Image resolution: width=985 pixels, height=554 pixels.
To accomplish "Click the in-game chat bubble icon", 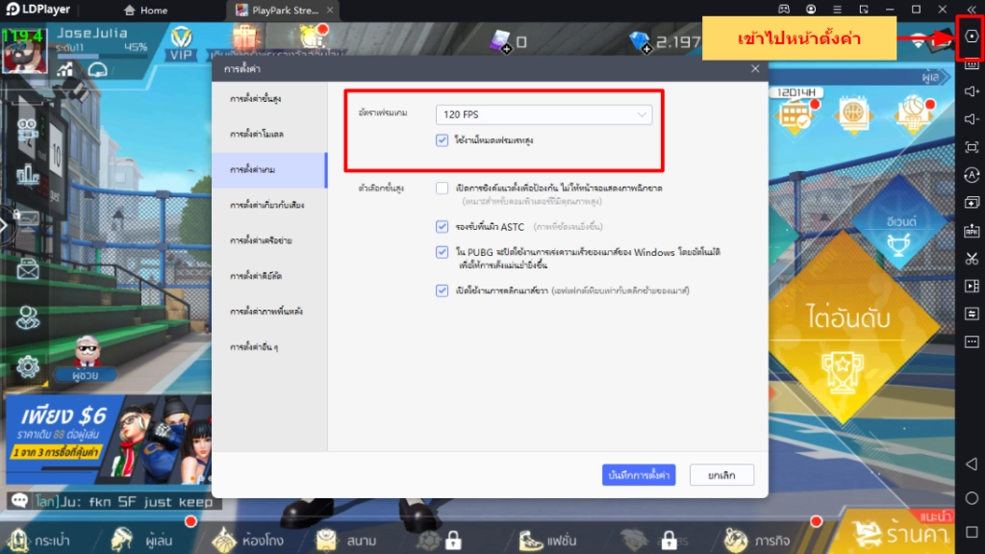I will click(19, 501).
